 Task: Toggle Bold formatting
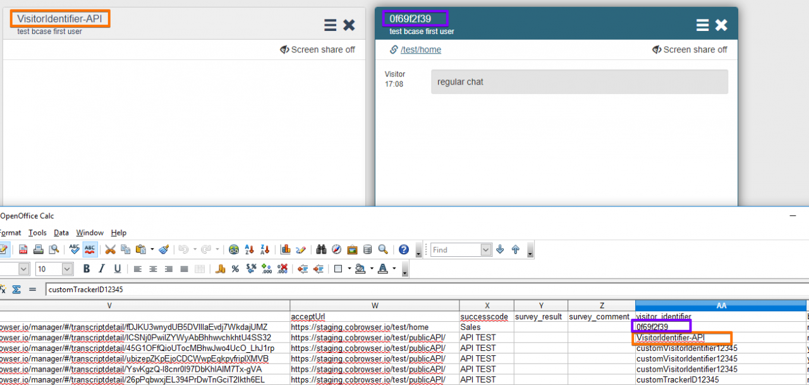(x=87, y=269)
